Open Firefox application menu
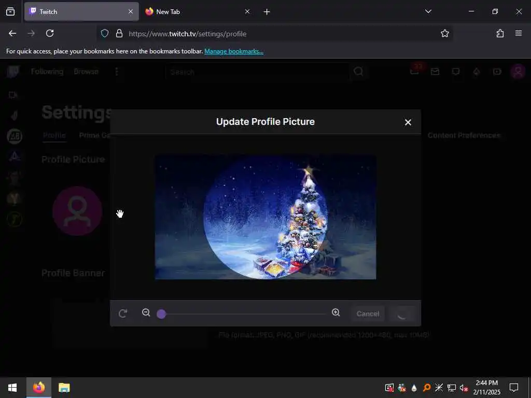The width and height of the screenshot is (531, 398). click(518, 33)
